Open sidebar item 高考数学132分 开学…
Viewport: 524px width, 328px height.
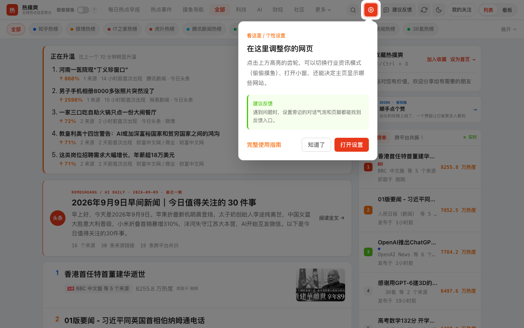[406, 320]
